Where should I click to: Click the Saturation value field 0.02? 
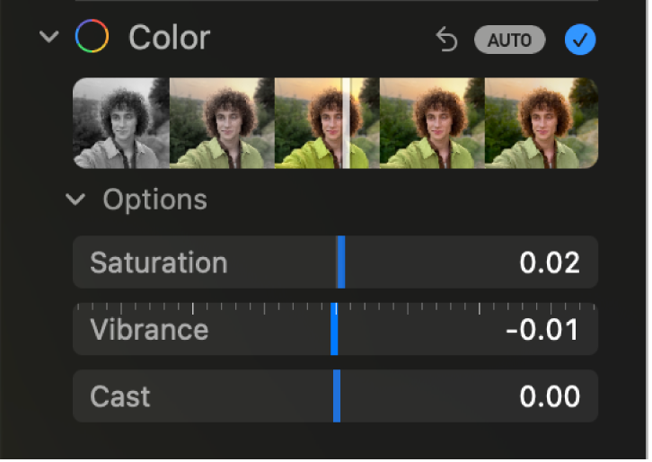pyautogui.click(x=549, y=262)
